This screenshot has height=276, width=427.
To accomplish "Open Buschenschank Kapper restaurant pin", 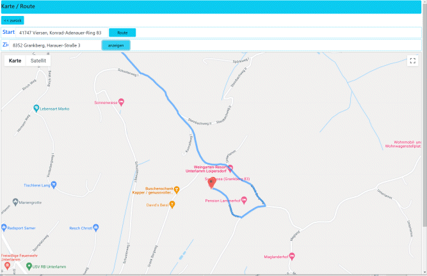I will coord(177,190).
